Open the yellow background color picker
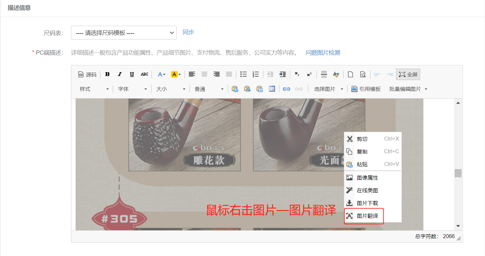 (176, 74)
